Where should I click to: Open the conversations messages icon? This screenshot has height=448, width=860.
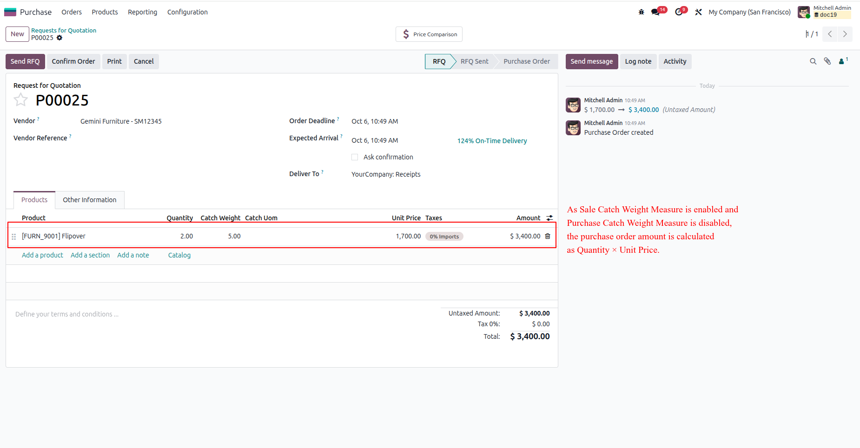[x=656, y=12]
